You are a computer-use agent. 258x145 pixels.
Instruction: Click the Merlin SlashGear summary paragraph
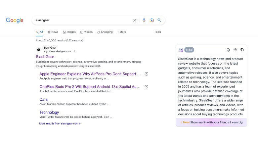pyautogui.click(x=211, y=86)
